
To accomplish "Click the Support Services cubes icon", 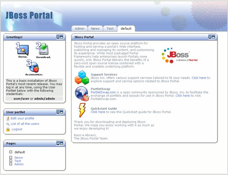I will pyautogui.click(x=82, y=78).
